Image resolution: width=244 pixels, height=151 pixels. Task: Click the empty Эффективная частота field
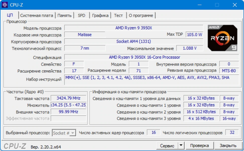coord(68,118)
